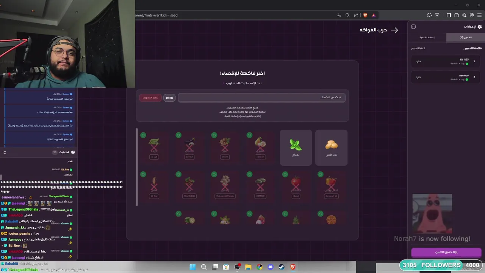Screen dimensions: 485x273
Task: Open the Leo AI sparkle icon
Action: [x=464, y=15]
